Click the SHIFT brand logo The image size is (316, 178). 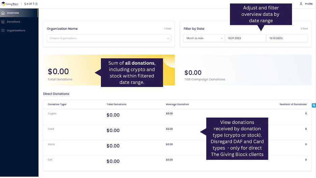(31, 4)
